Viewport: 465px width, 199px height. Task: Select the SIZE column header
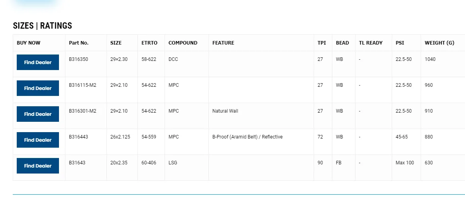[116, 43]
